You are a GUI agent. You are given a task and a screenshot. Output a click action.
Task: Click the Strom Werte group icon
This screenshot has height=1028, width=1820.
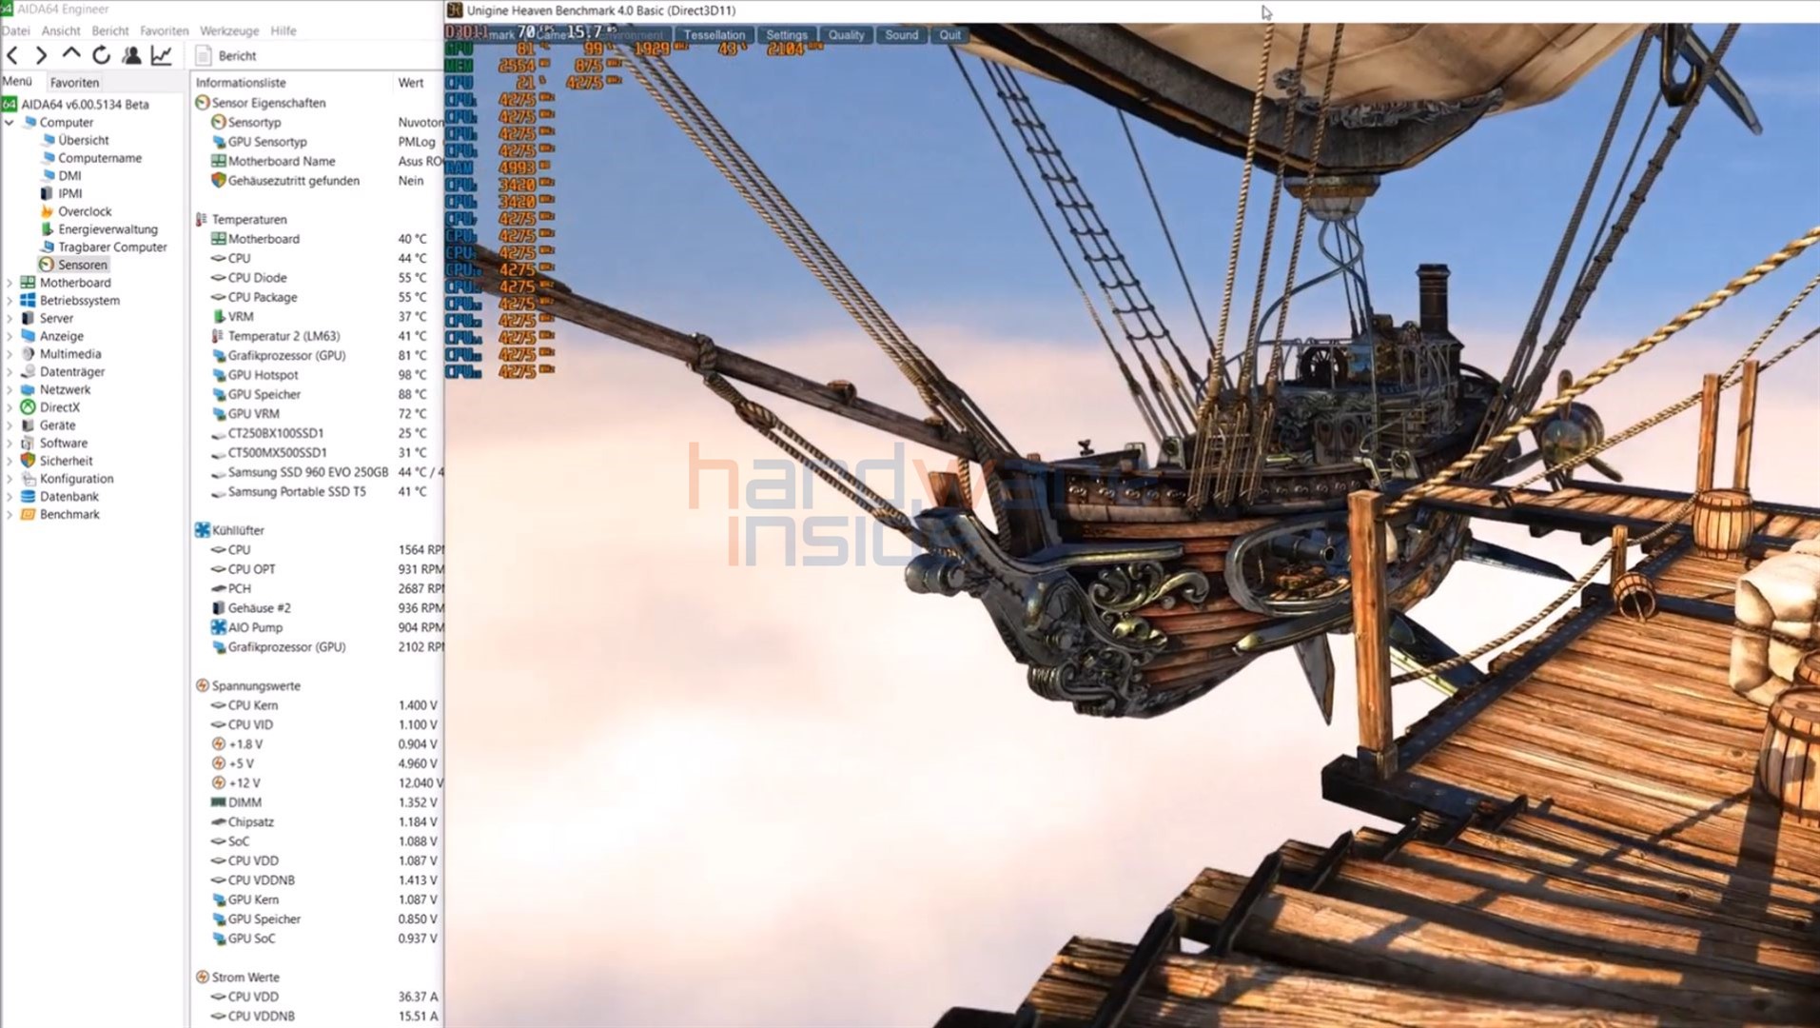tap(202, 978)
